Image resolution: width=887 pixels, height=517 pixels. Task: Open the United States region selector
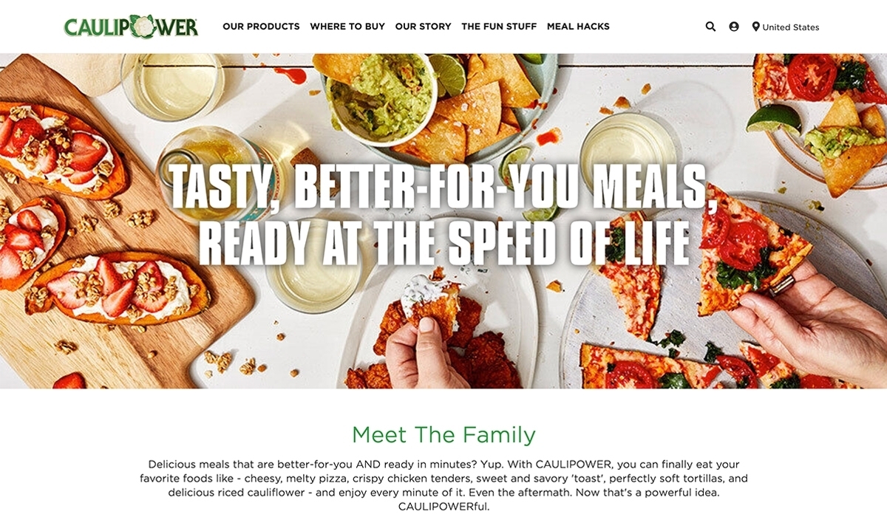click(x=786, y=27)
